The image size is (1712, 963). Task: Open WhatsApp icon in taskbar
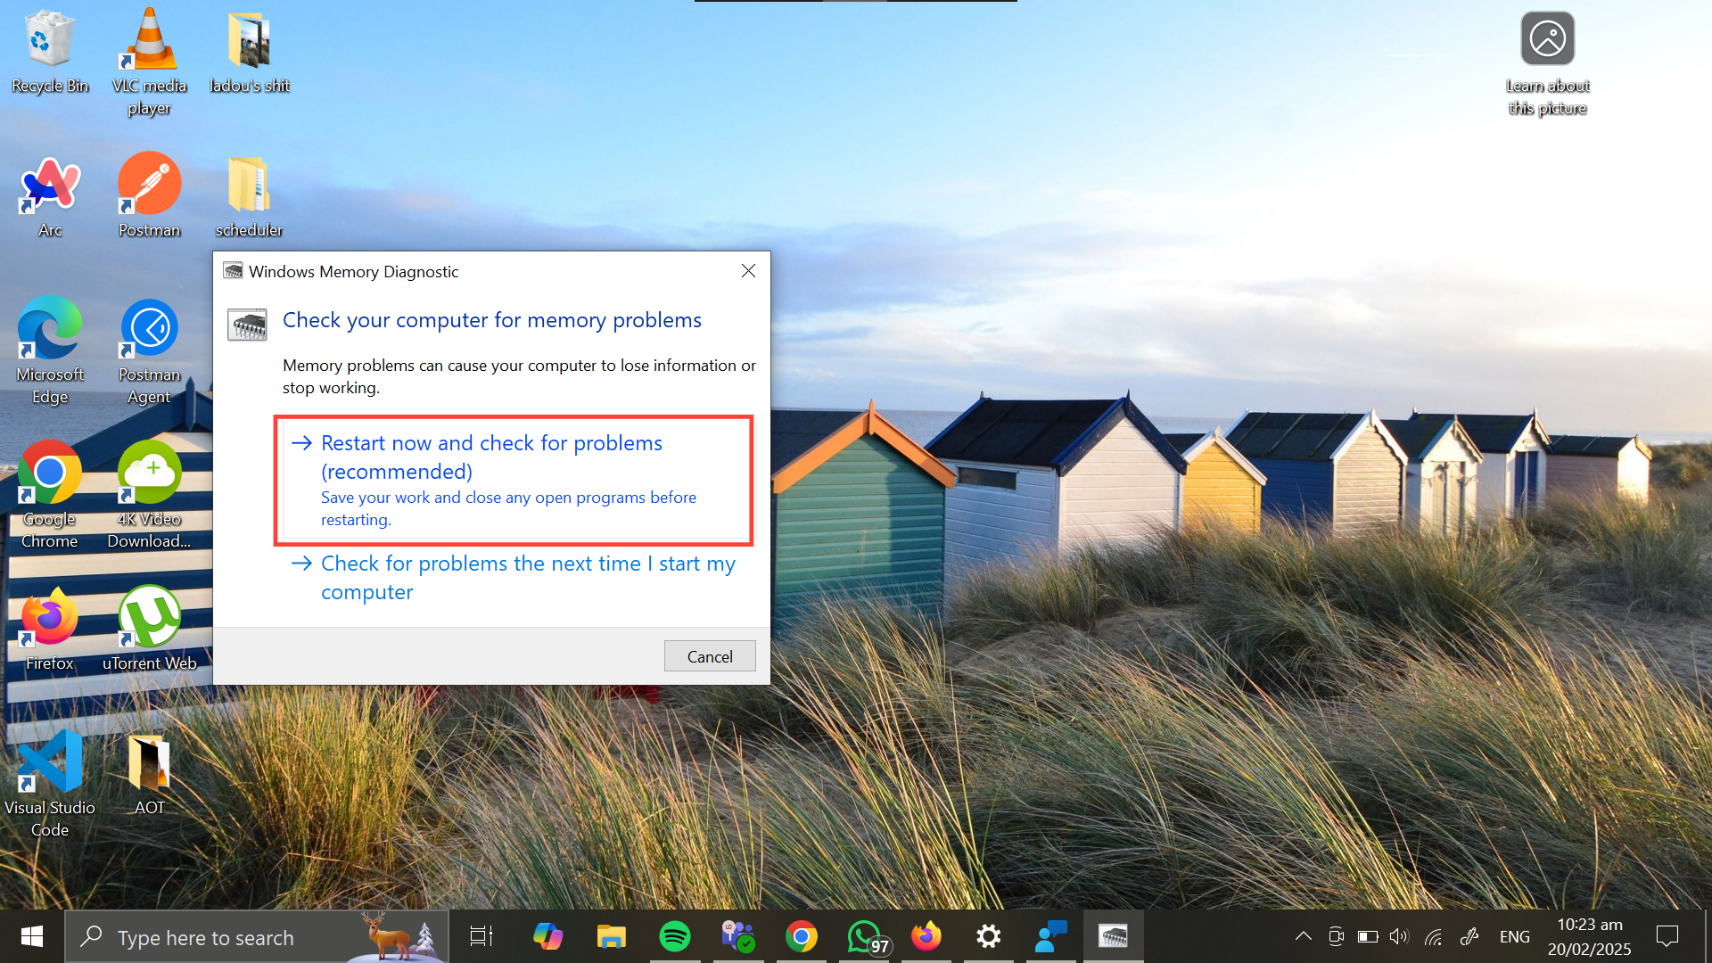click(x=864, y=936)
